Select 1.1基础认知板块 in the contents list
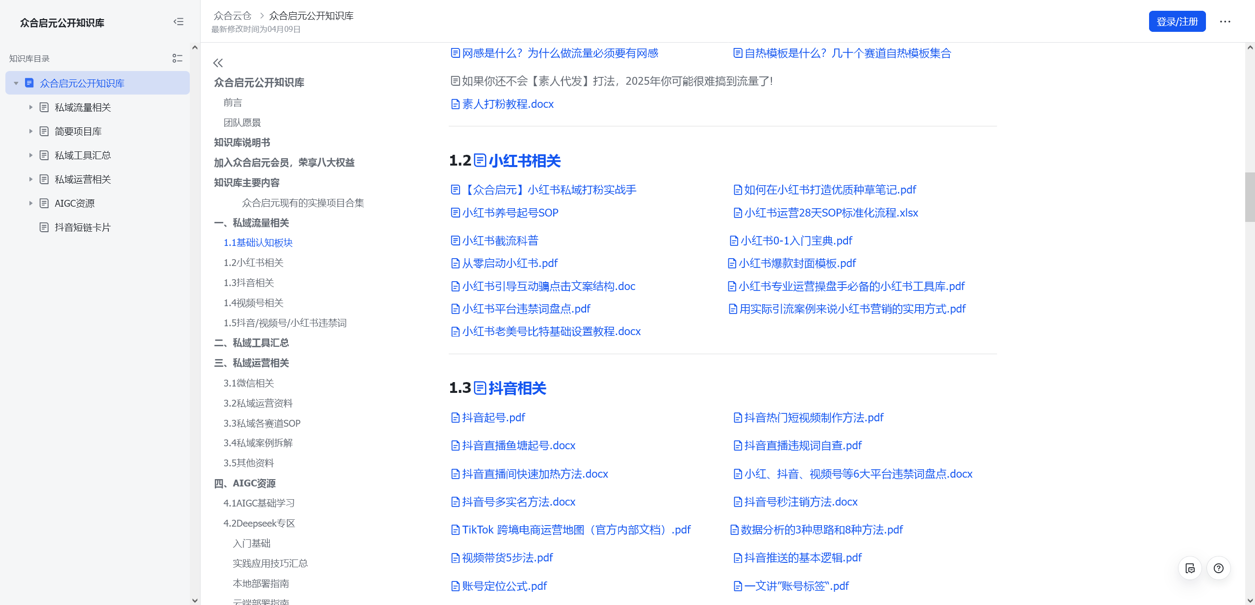Image resolution: width=1255 pixels, height=605 pixels. [x=258, y=242]
